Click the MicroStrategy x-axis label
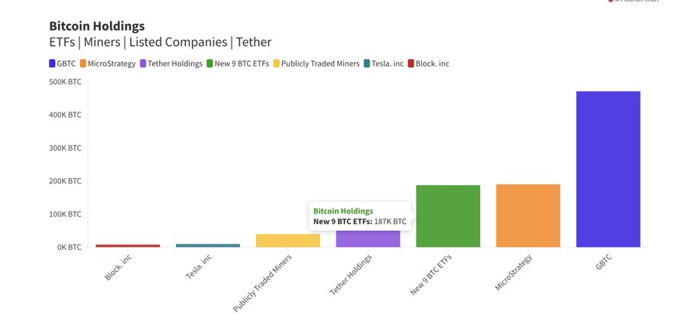688x321 pixels. pos(514,272)
